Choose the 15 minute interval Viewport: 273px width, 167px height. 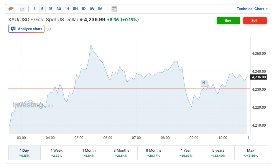pos(50,9)
